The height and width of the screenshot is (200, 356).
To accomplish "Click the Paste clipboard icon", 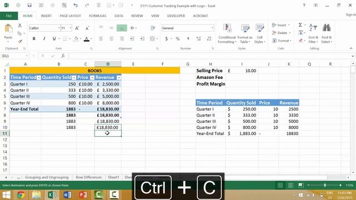I will point(8,28).
